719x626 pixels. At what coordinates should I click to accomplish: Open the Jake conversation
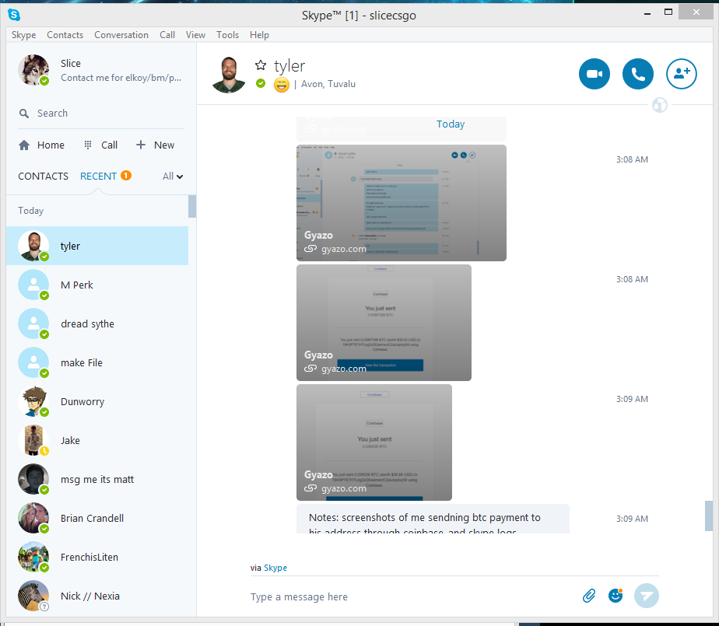click(x=97, y=440)
